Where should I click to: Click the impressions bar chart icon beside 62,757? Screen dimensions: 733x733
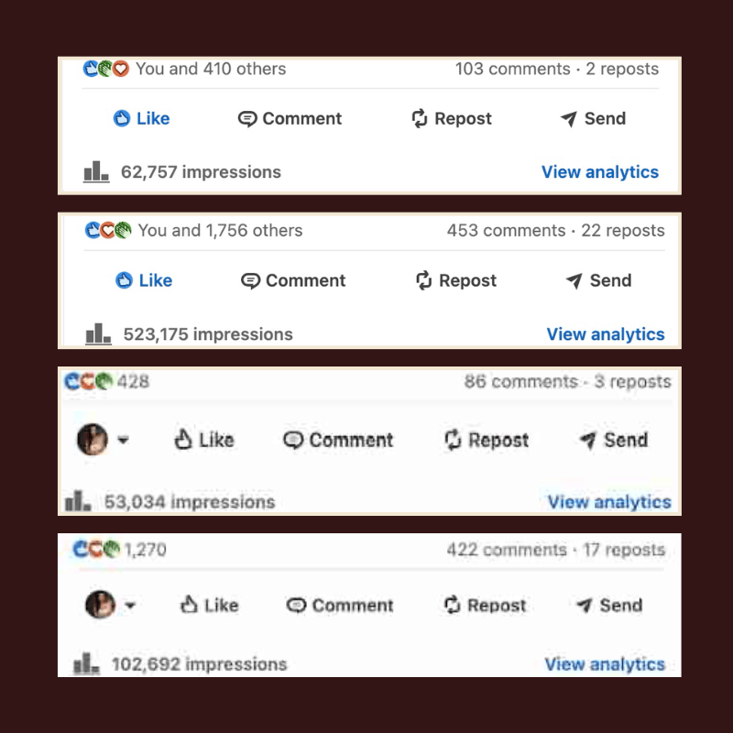pos(96,171)
